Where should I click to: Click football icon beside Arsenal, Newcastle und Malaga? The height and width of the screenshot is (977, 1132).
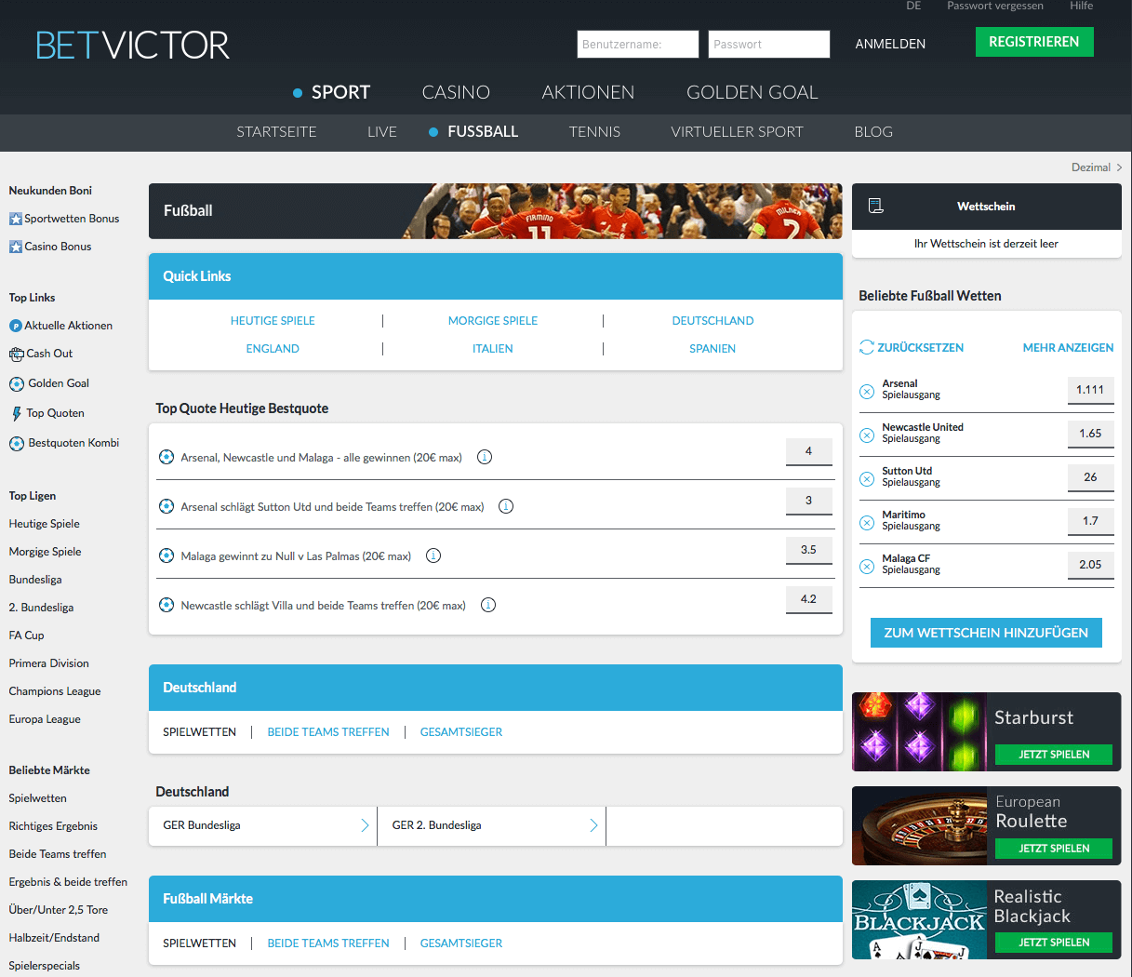click(166, 457)
